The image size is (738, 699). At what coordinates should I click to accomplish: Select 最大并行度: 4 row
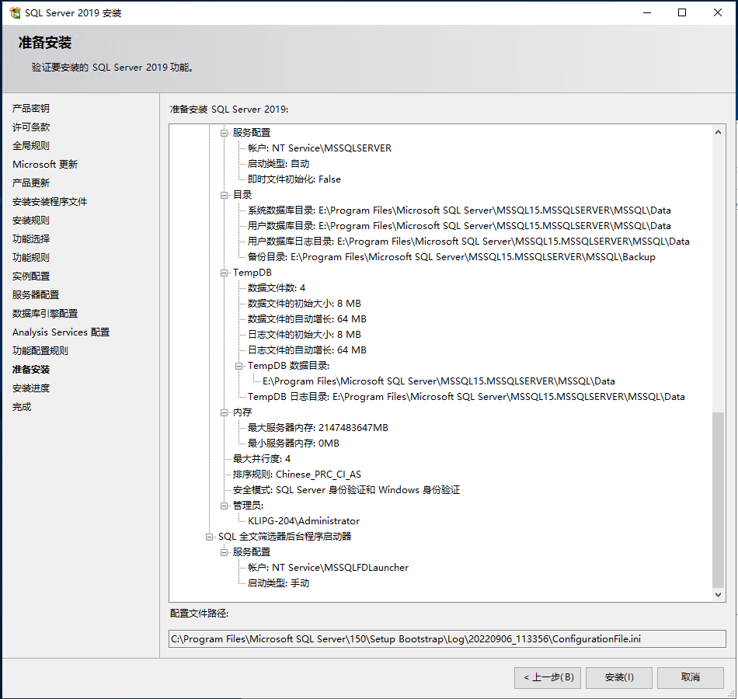(262, 459)
